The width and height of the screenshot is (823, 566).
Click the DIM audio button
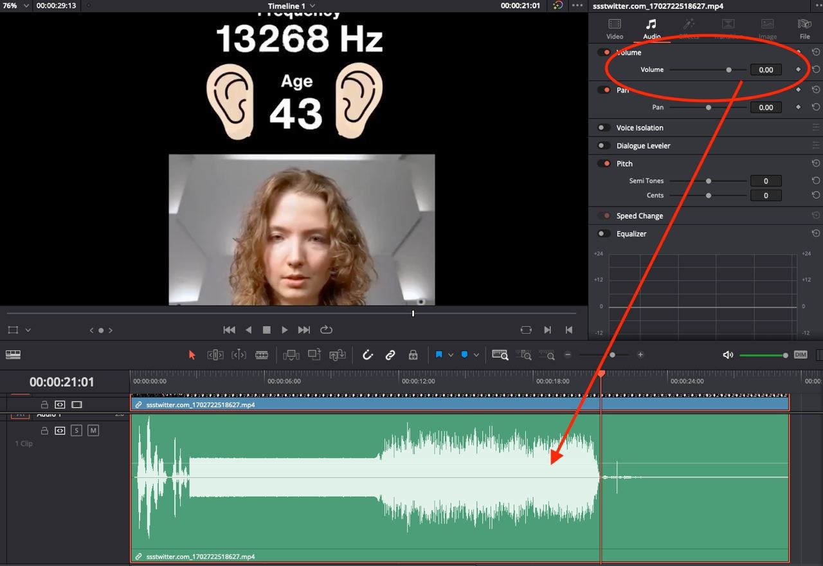pyautogui.click(x=800, y=355)
